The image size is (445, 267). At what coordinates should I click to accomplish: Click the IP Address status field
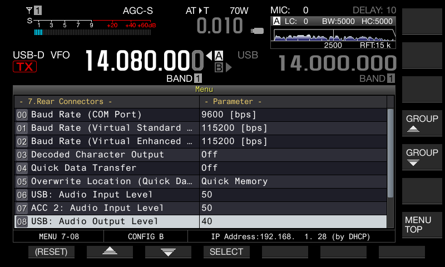click(x=291, y=236)
